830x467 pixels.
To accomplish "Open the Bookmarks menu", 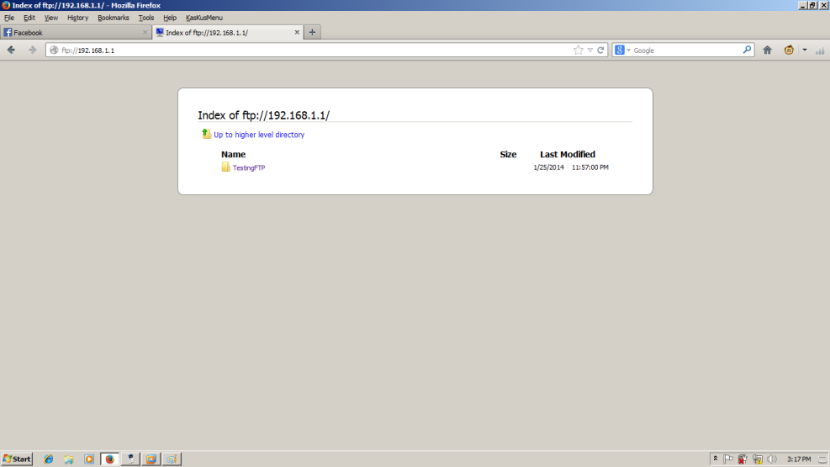I will coord(114,18).
